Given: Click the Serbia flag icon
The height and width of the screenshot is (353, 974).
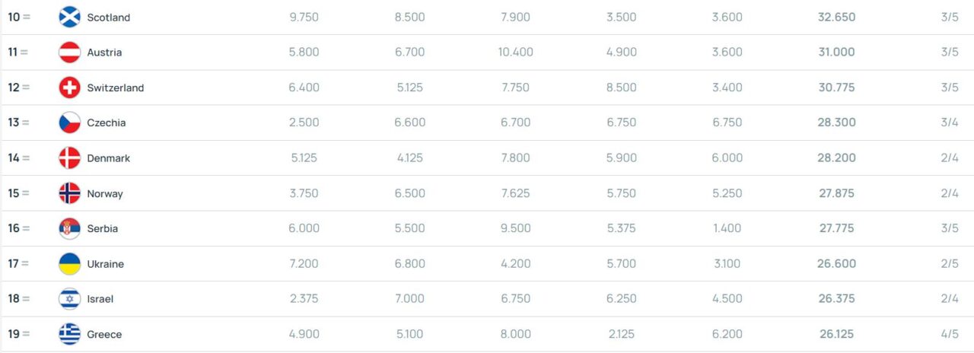Looking at the screenshot, I should (x=69, y=228).
